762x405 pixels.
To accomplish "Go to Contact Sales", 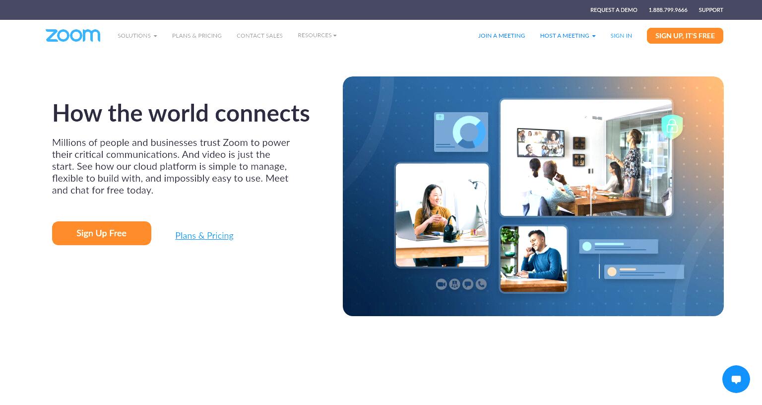I will pos(259,36).
